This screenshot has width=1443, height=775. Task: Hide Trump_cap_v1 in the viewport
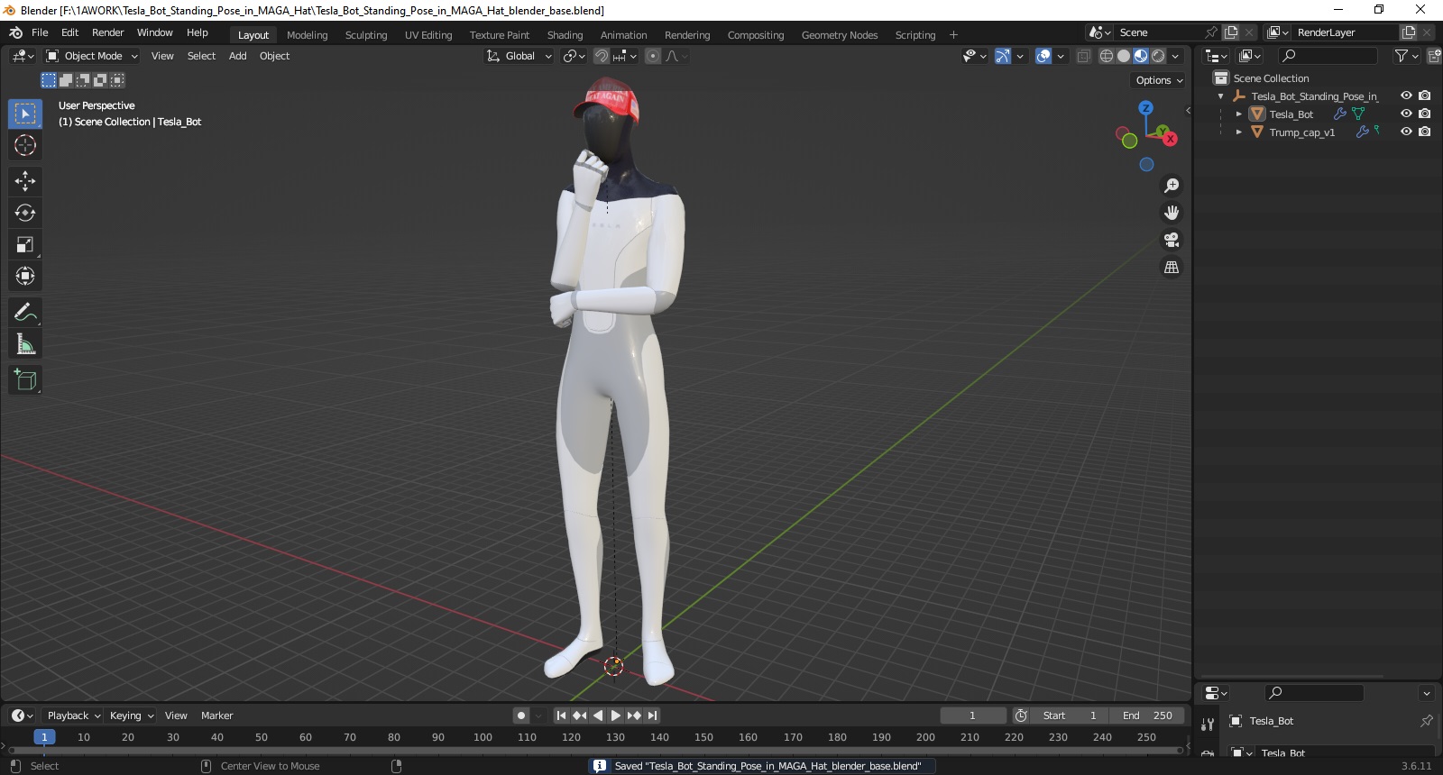pos(1406,132)
